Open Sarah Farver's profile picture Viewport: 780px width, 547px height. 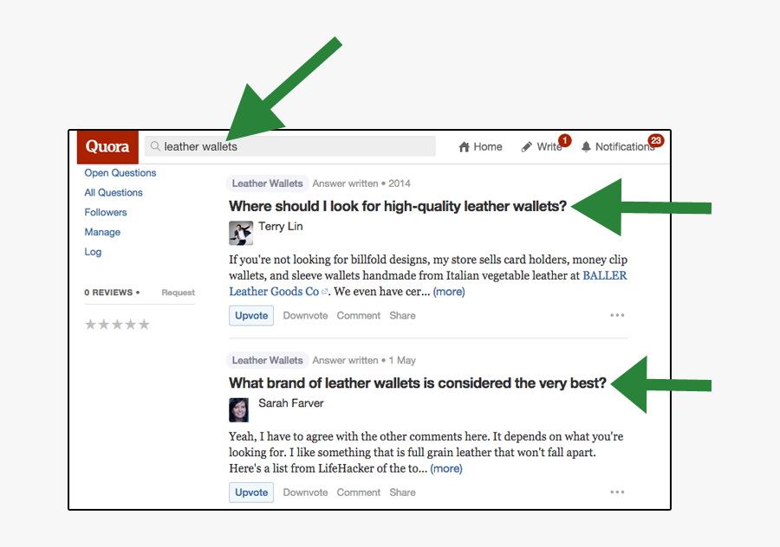239,409
